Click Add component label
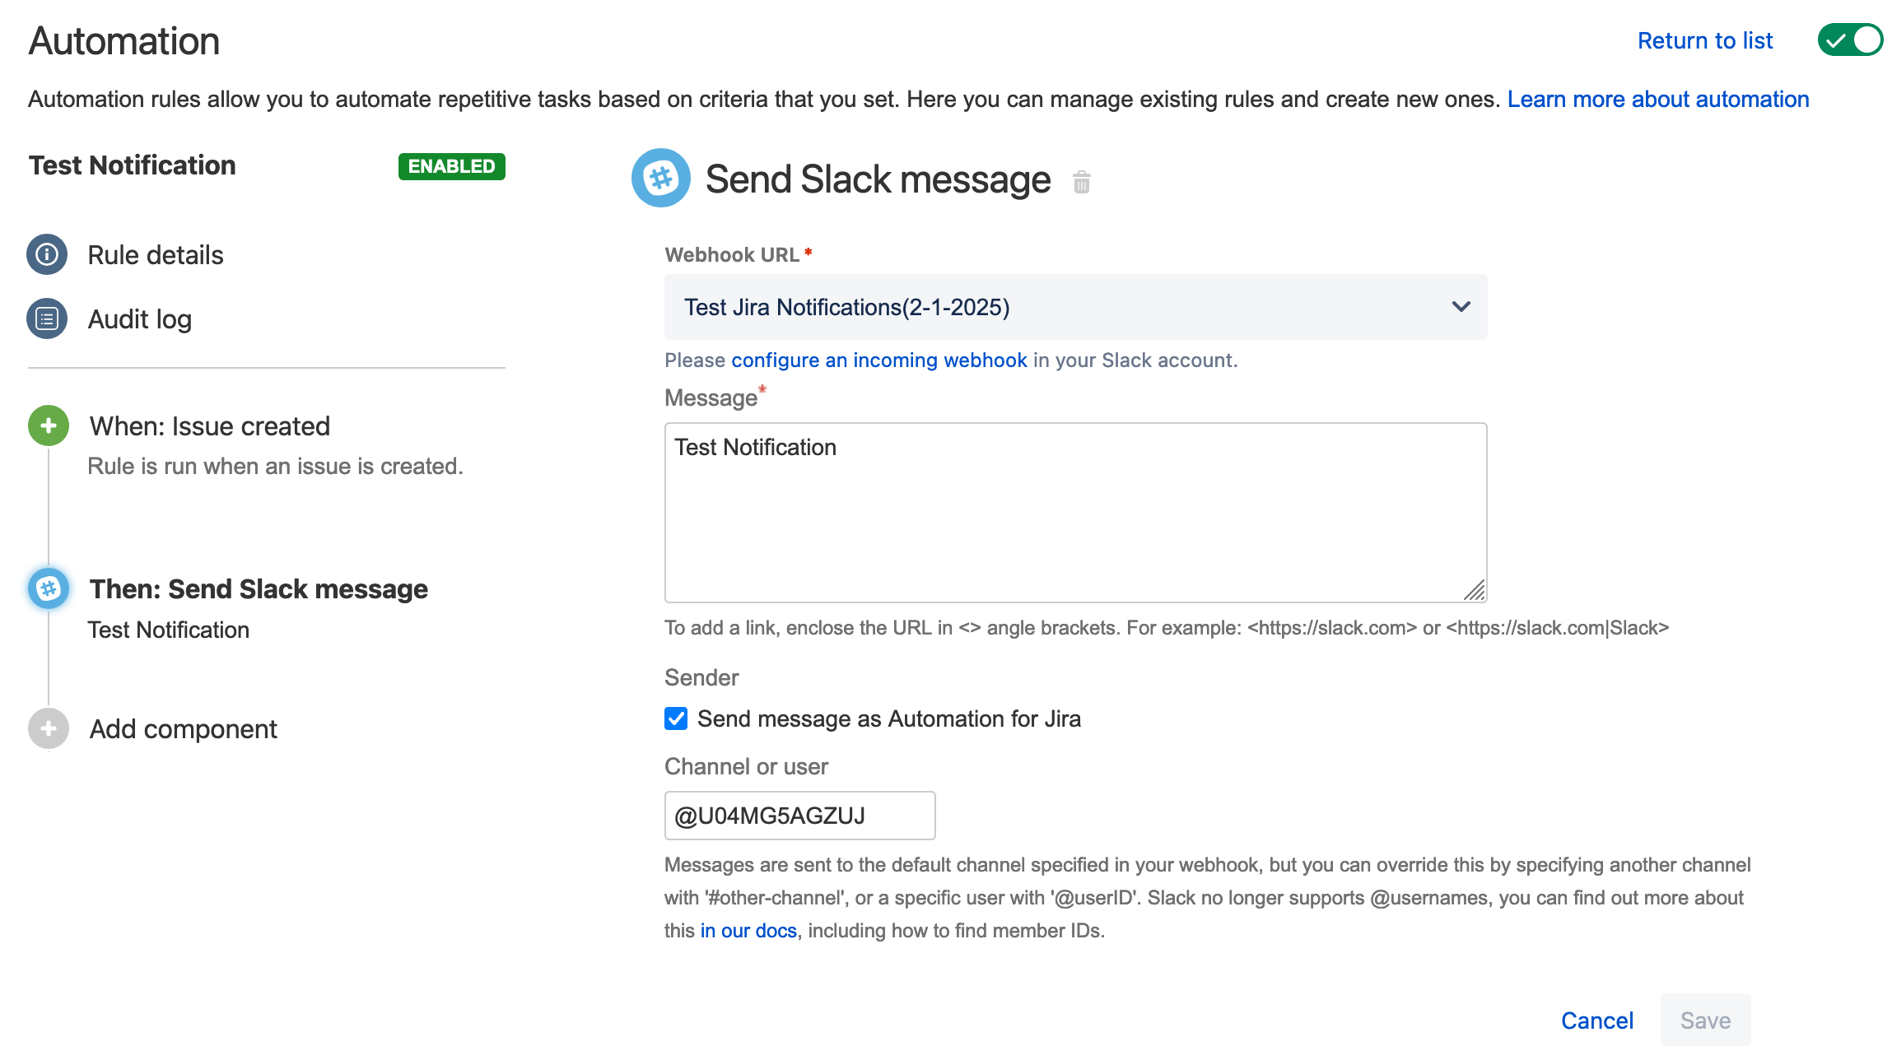The width and height of the screenshot is (1892, 1060). coord(184,729)
